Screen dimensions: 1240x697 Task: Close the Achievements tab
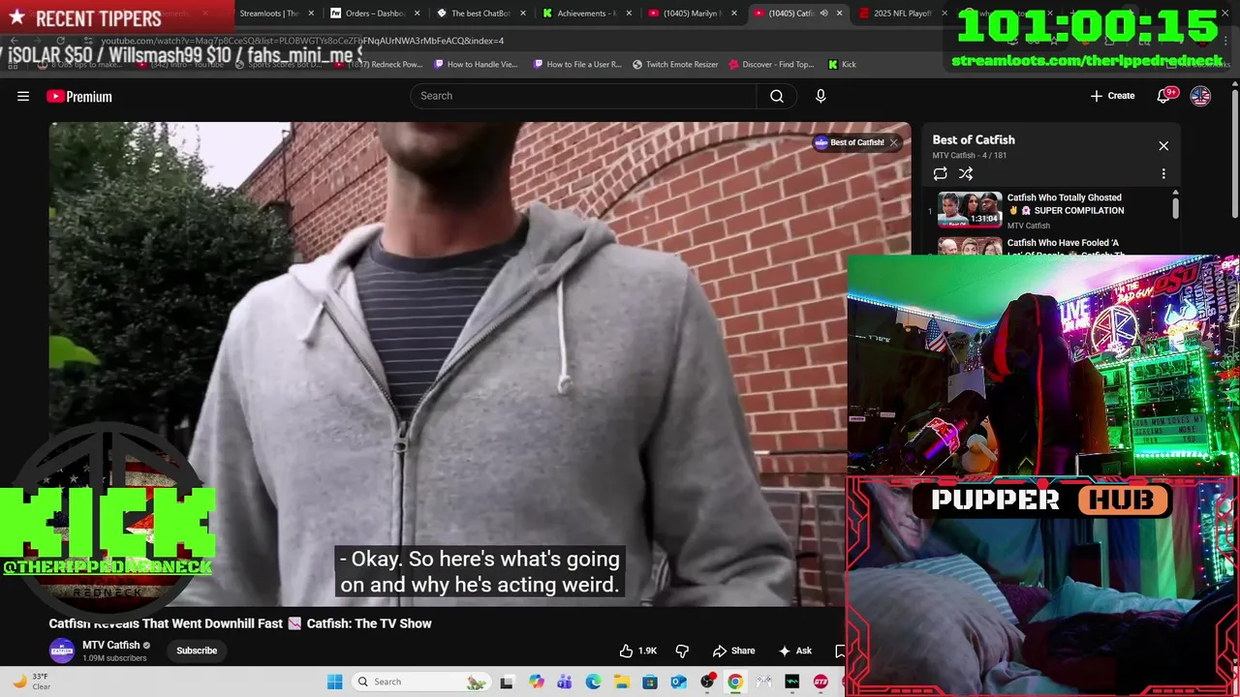(x=629, y=14)
